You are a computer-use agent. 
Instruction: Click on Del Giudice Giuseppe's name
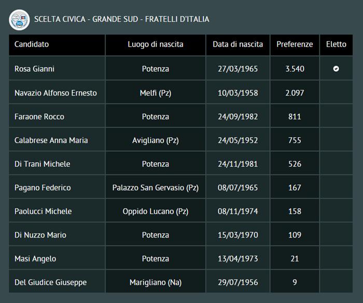[50, 283]
